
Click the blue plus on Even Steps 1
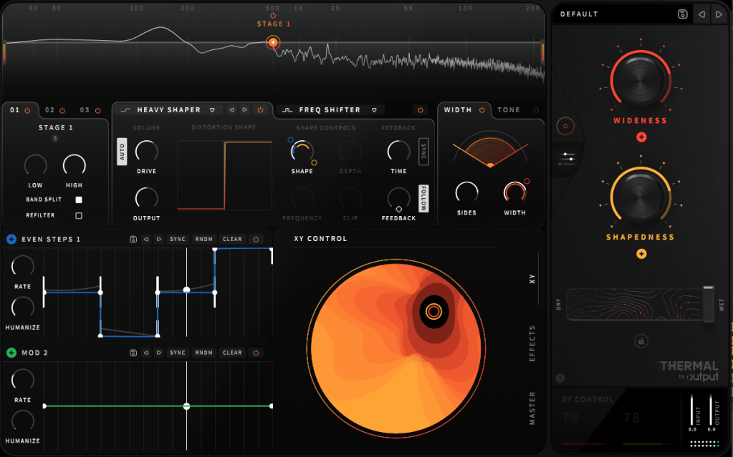(11, 239)
